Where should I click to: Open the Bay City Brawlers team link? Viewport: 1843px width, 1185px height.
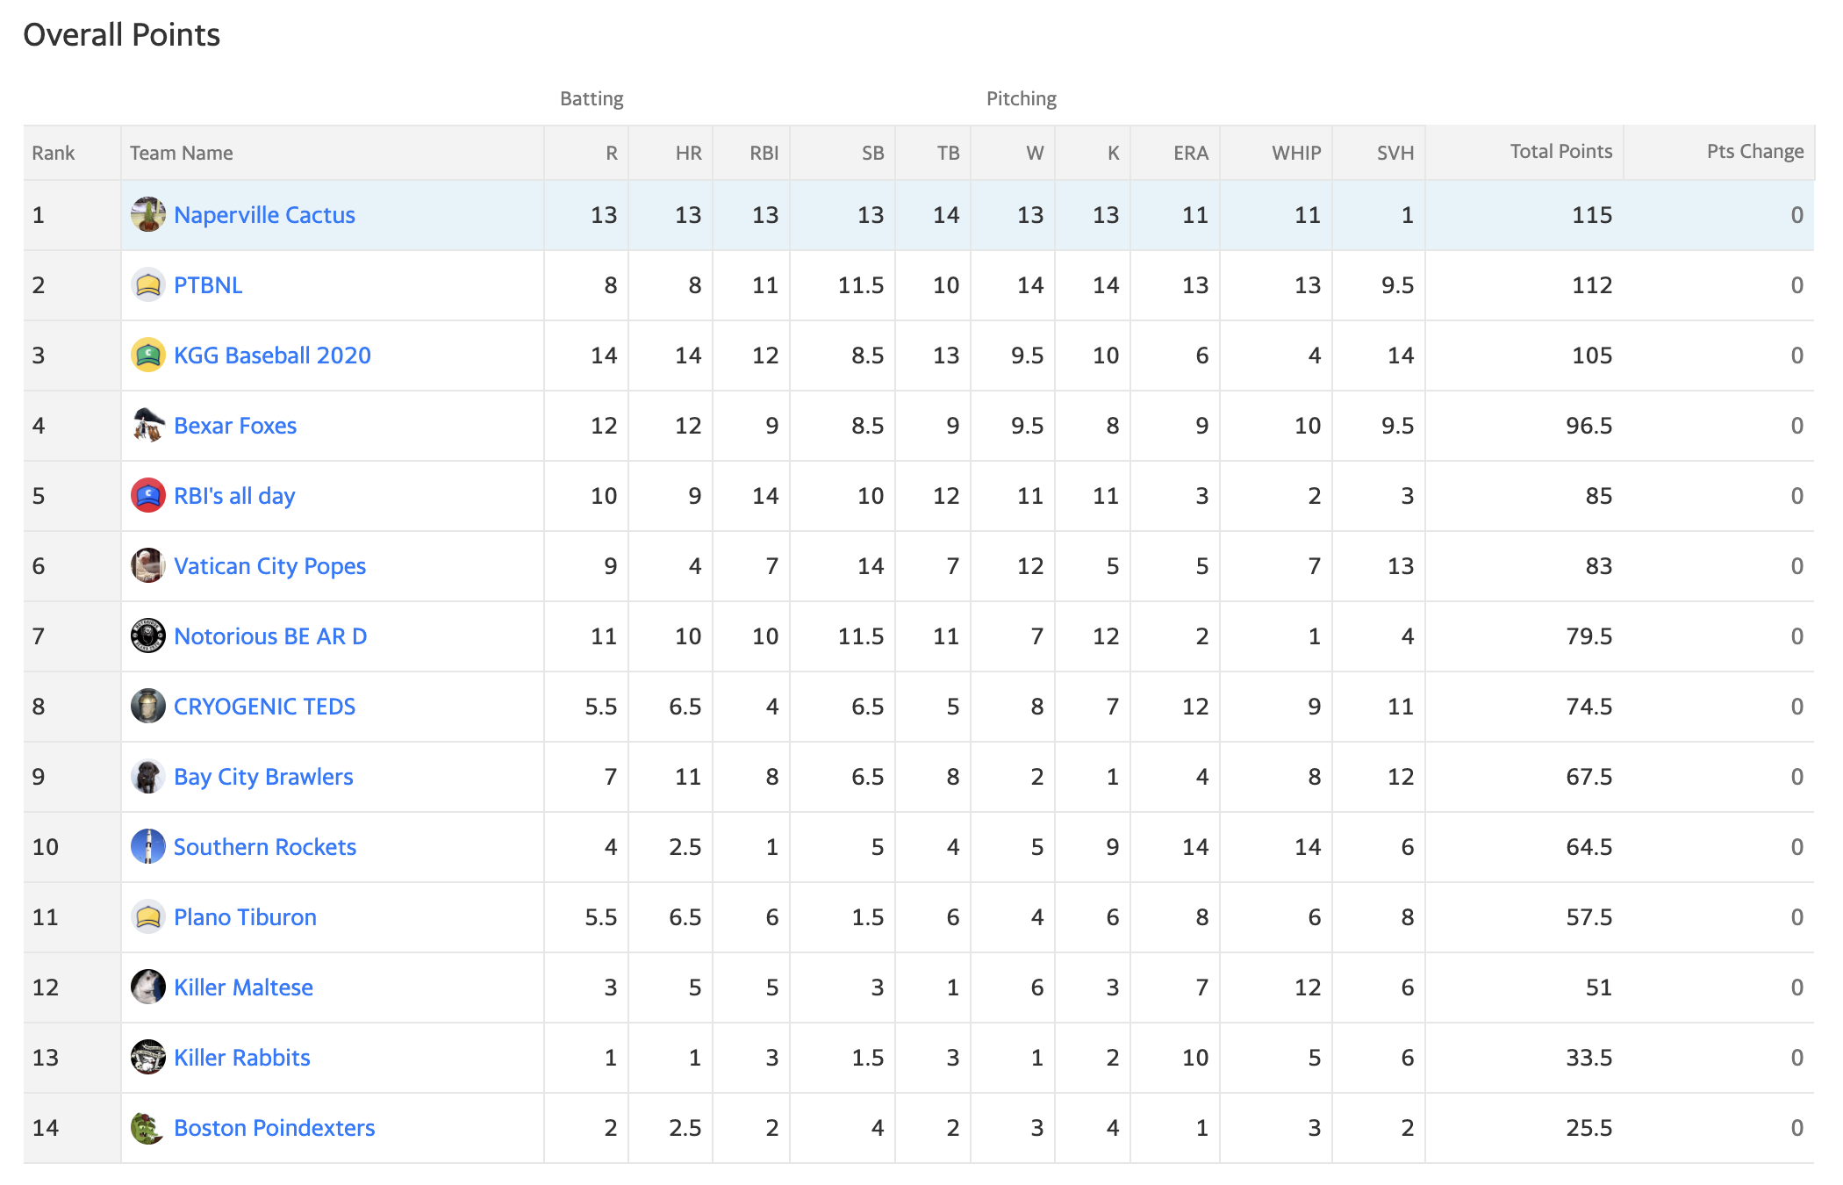tap(263, 777)
